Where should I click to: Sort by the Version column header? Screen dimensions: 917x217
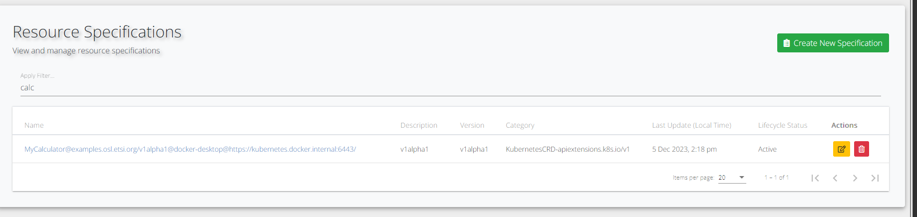point(472,125)
